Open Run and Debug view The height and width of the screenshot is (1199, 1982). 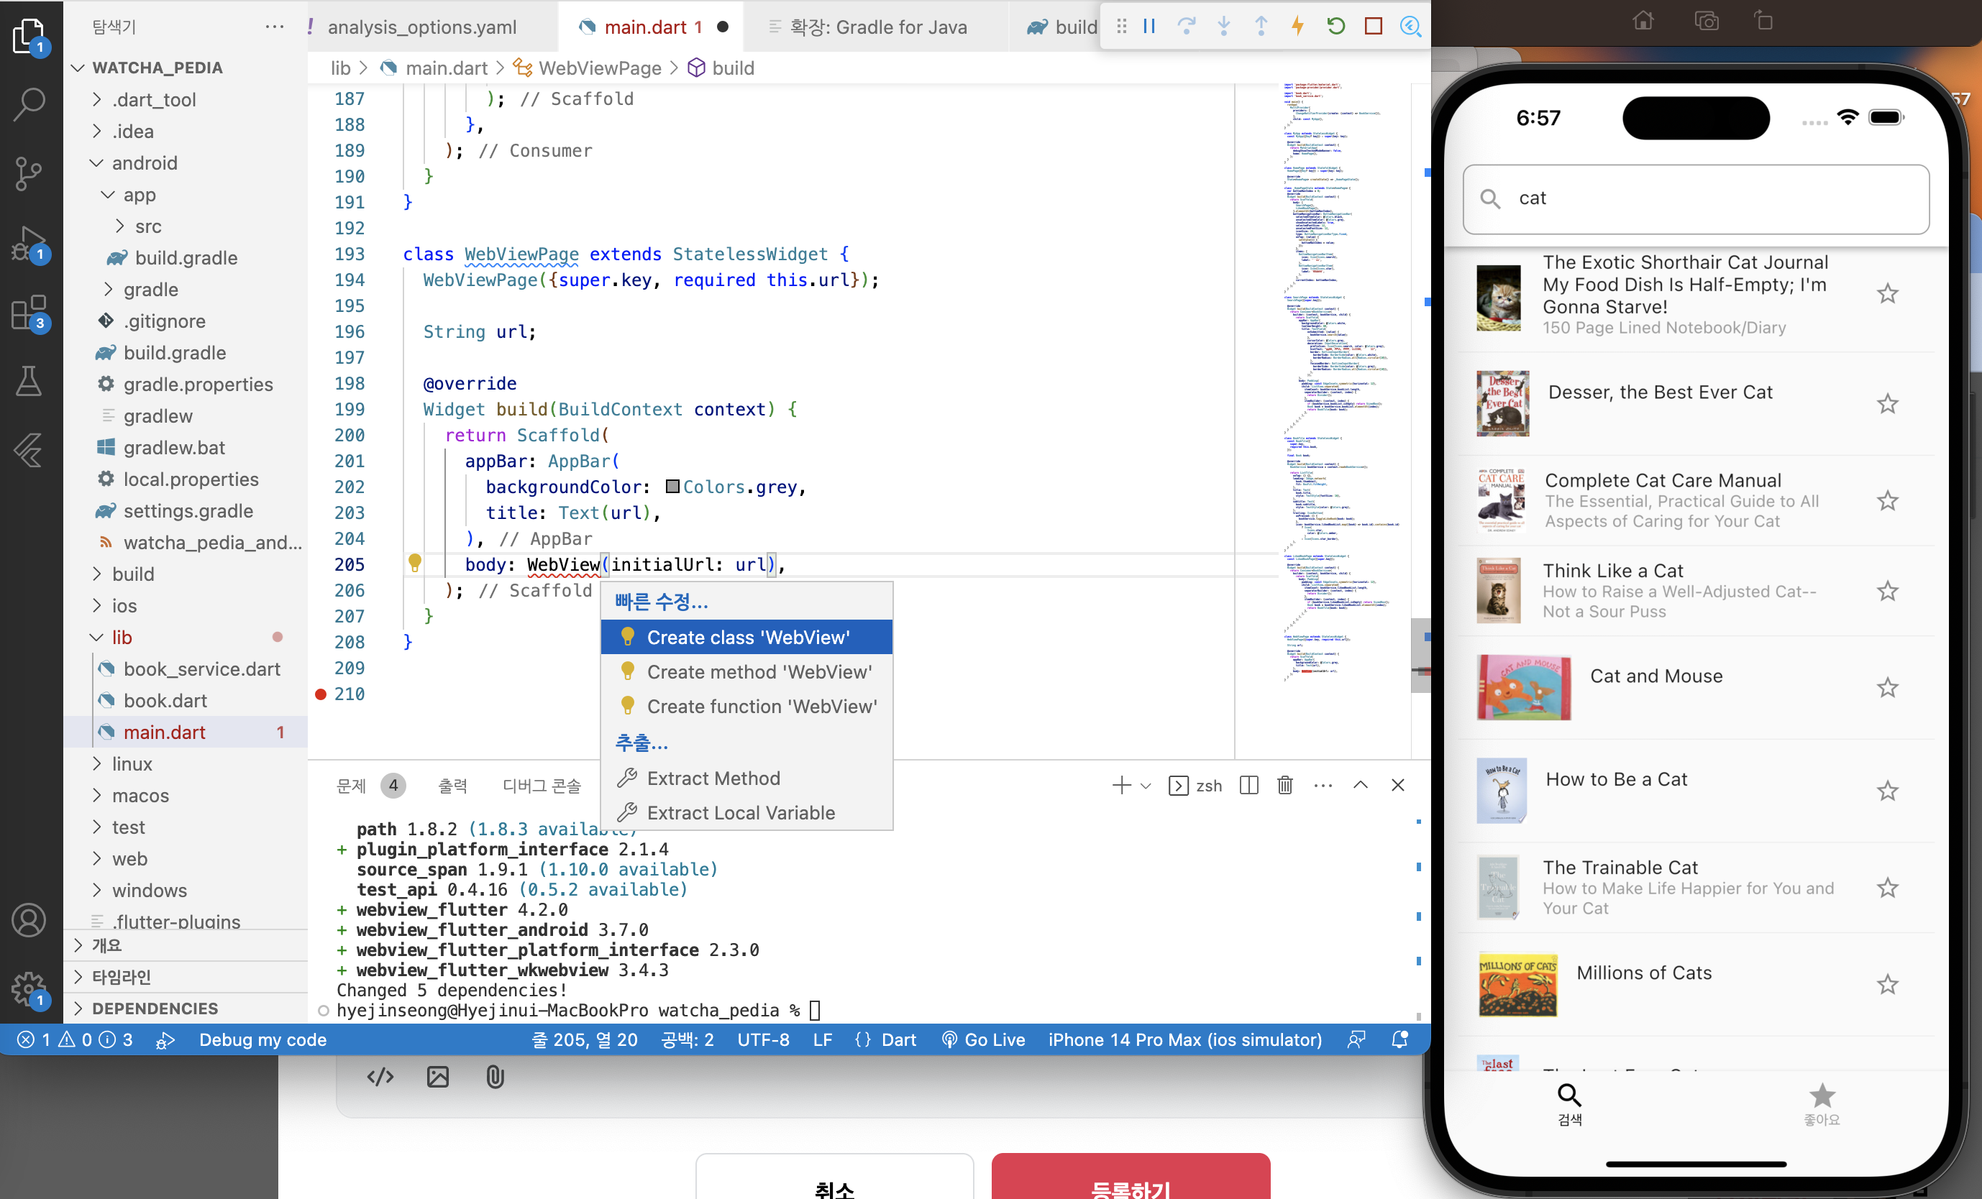[x=29, y=244]
